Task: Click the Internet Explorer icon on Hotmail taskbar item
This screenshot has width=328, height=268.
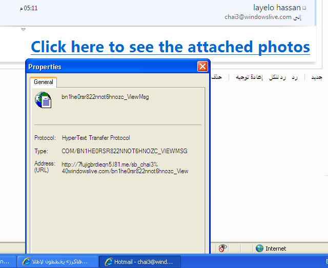Action: (x=108, y=262)
